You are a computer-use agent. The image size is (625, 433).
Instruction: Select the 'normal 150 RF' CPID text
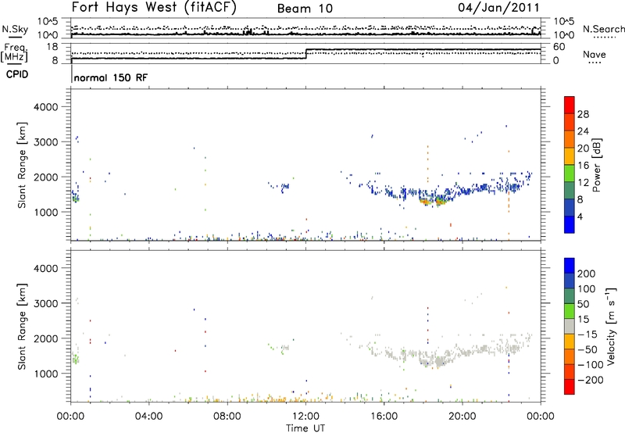pyautogui.click(x=110, y=77)
